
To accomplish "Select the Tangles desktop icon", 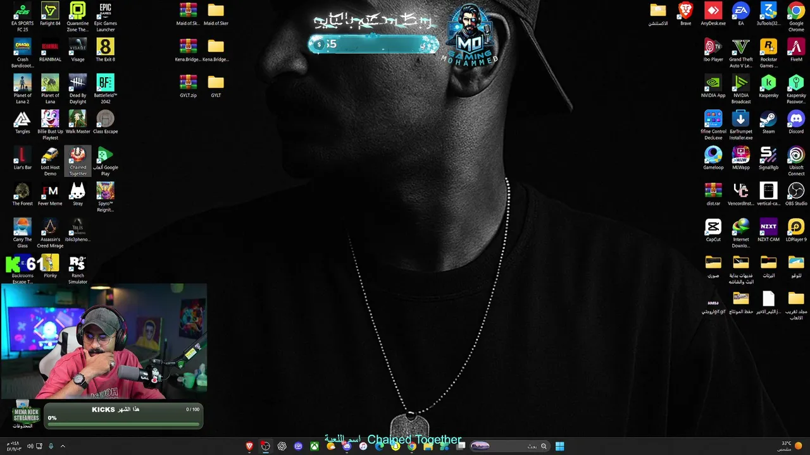I will pos(23,122).
